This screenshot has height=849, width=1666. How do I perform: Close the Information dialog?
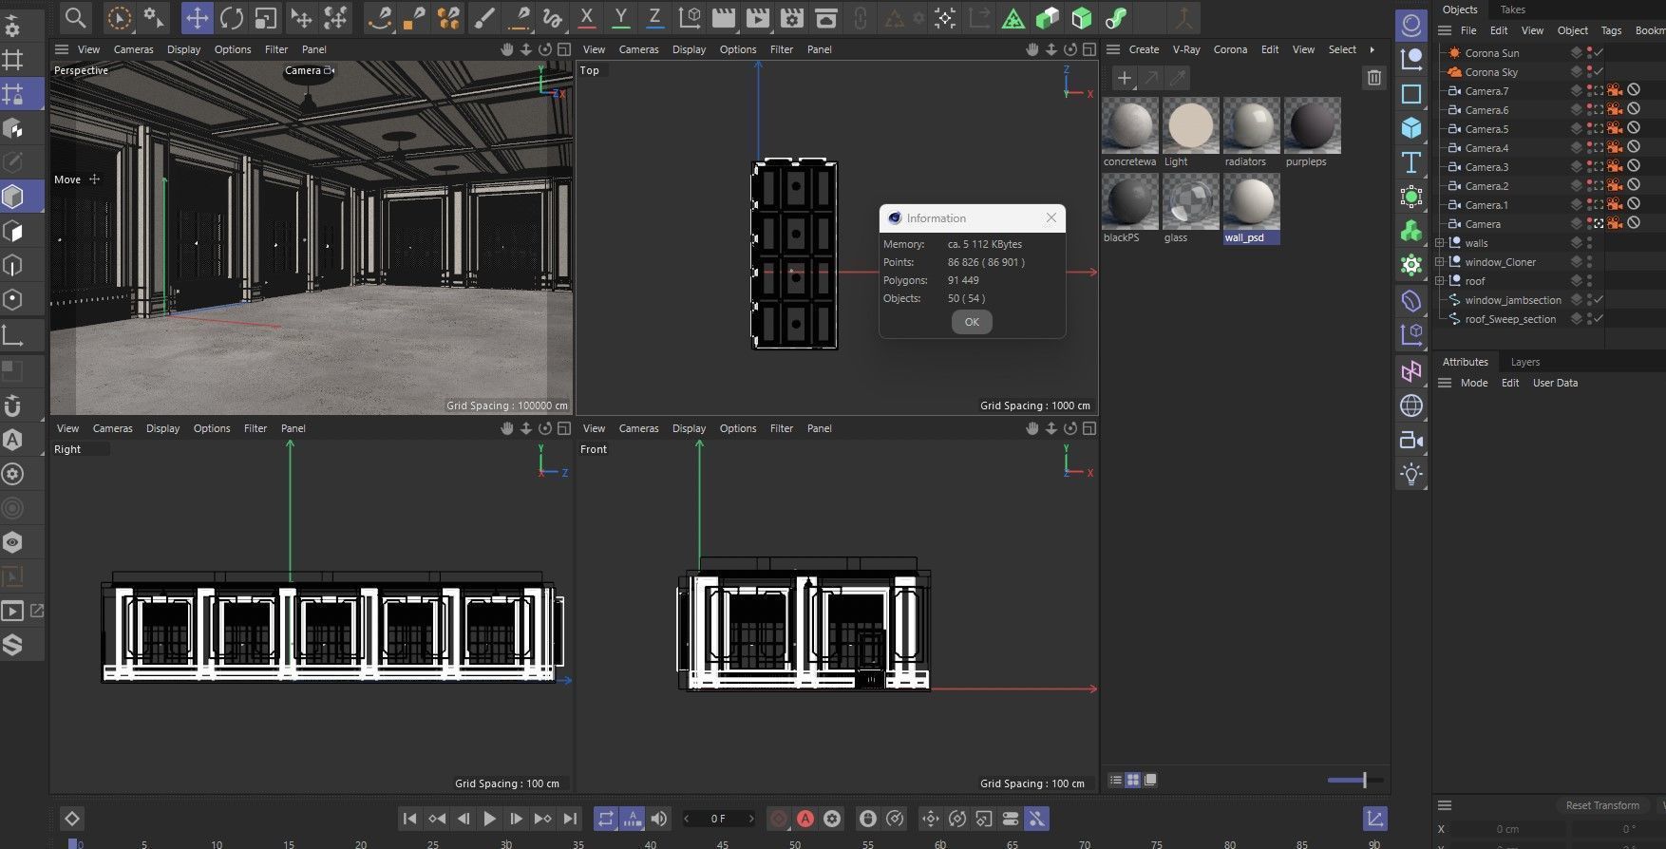pyautogui.click(x=1051, y=217)
